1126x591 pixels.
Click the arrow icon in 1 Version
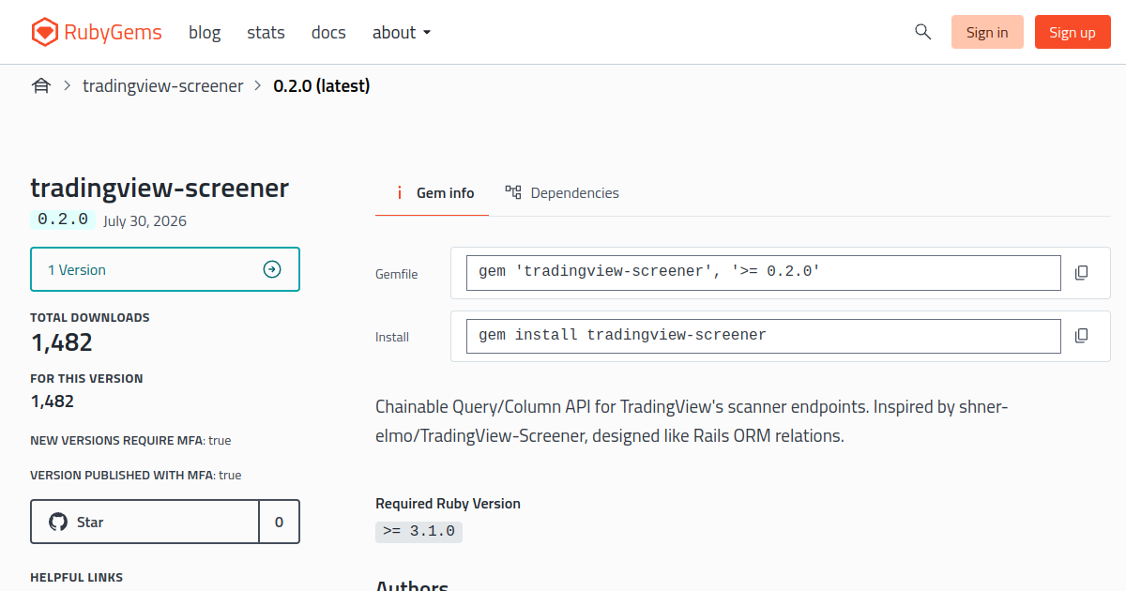(272, 270)
